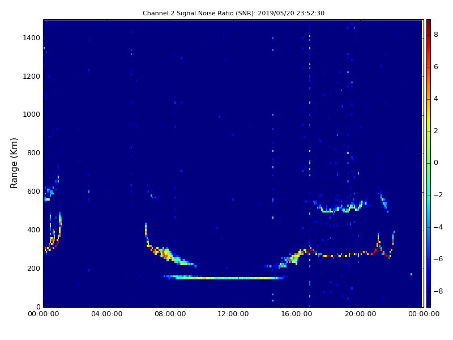Click the 20:00:00 time axis label
This screenshot has width=453, height=340.
coord(360,314)
